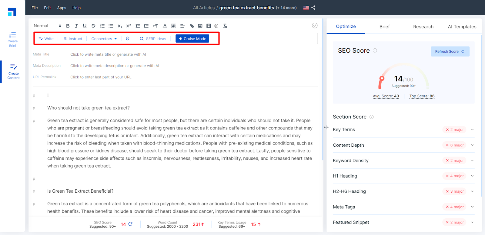Image resolution: width=485 pixels, height=235 pixels.
Task: Open the text background color picker
Action: coord(173,26)
